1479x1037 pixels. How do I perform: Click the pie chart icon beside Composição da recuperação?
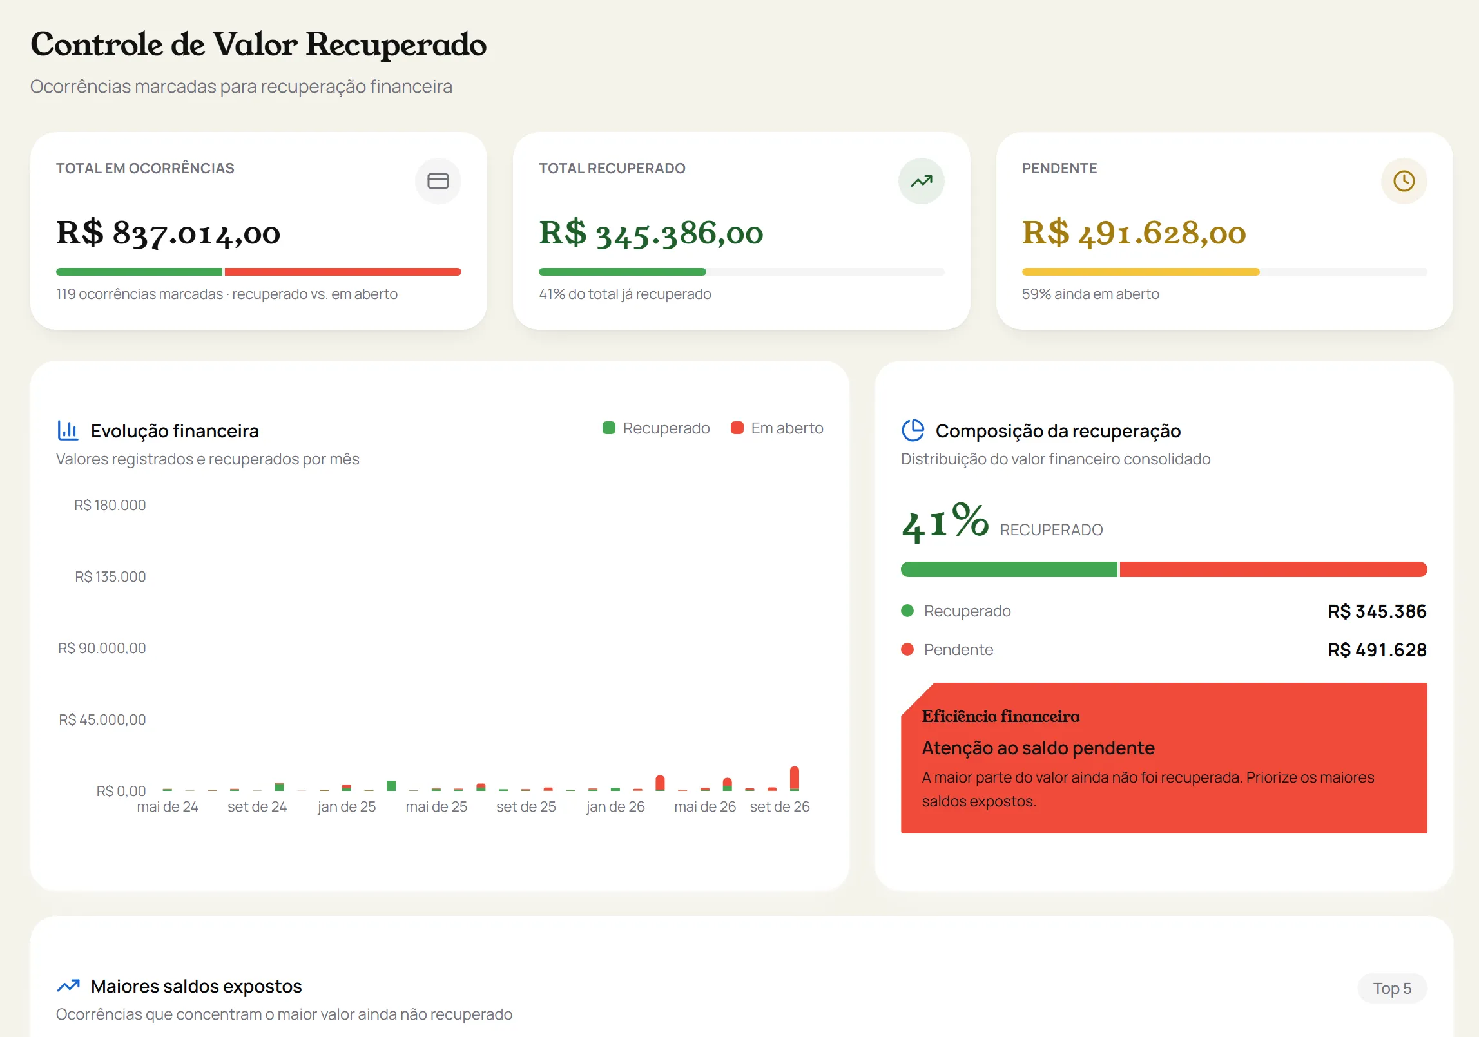(x=913, y=430)
